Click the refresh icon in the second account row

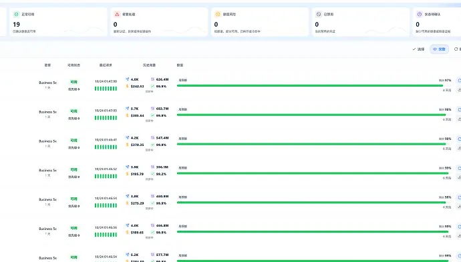click(x=459, y=110)
